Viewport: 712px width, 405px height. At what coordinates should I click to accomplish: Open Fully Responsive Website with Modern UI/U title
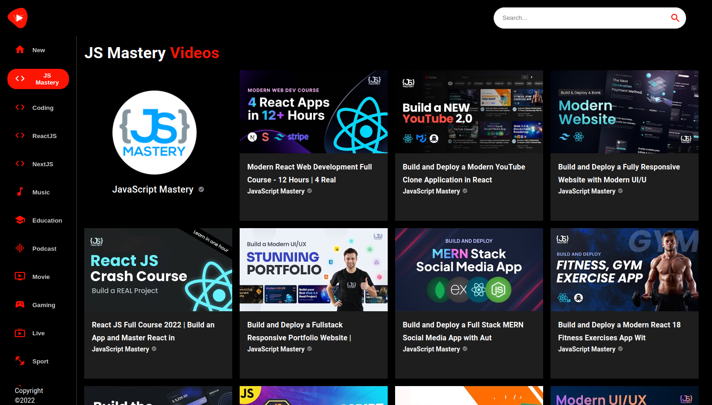point(619,173)
